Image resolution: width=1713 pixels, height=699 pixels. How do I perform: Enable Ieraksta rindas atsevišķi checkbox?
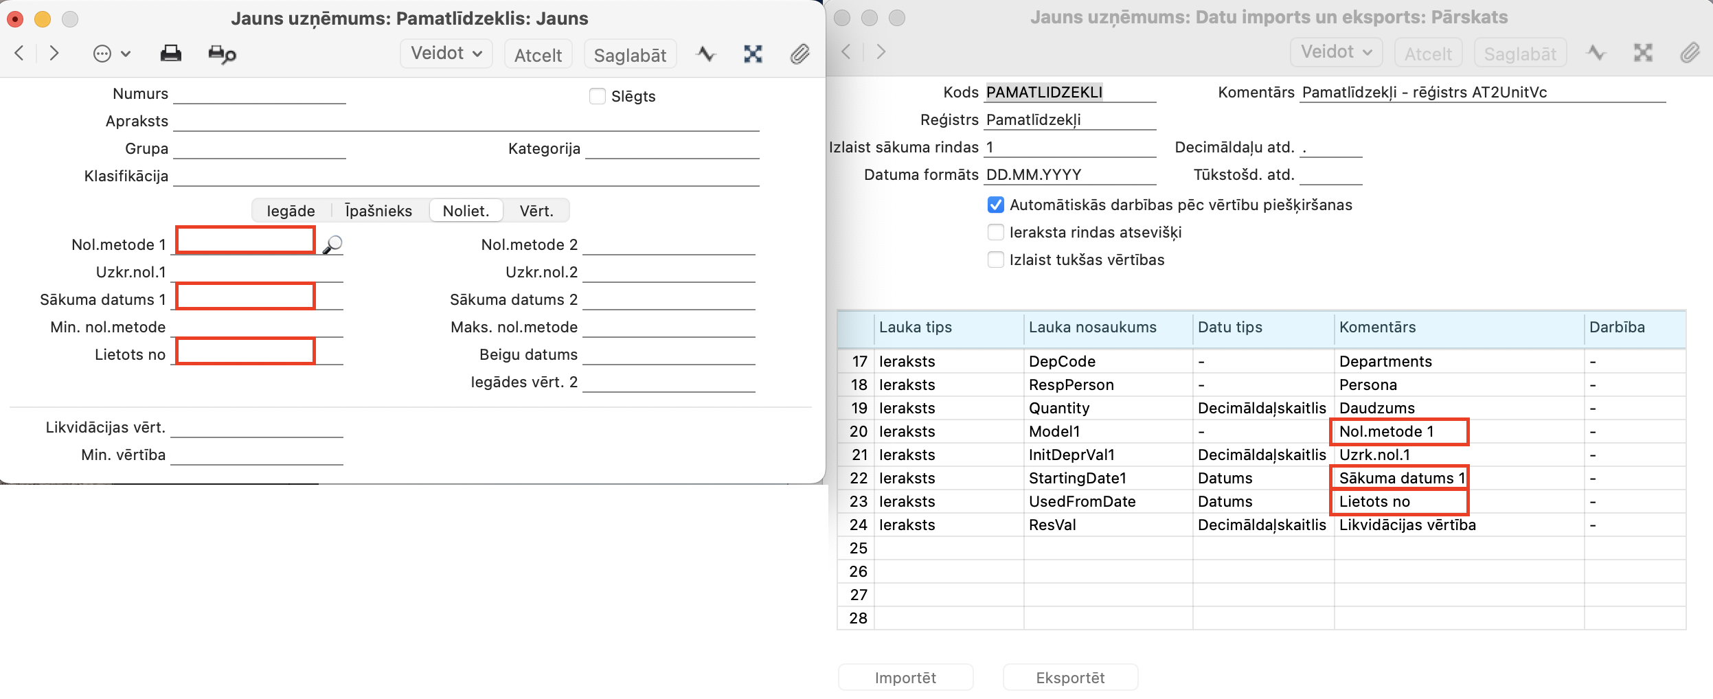pos(996,232)
